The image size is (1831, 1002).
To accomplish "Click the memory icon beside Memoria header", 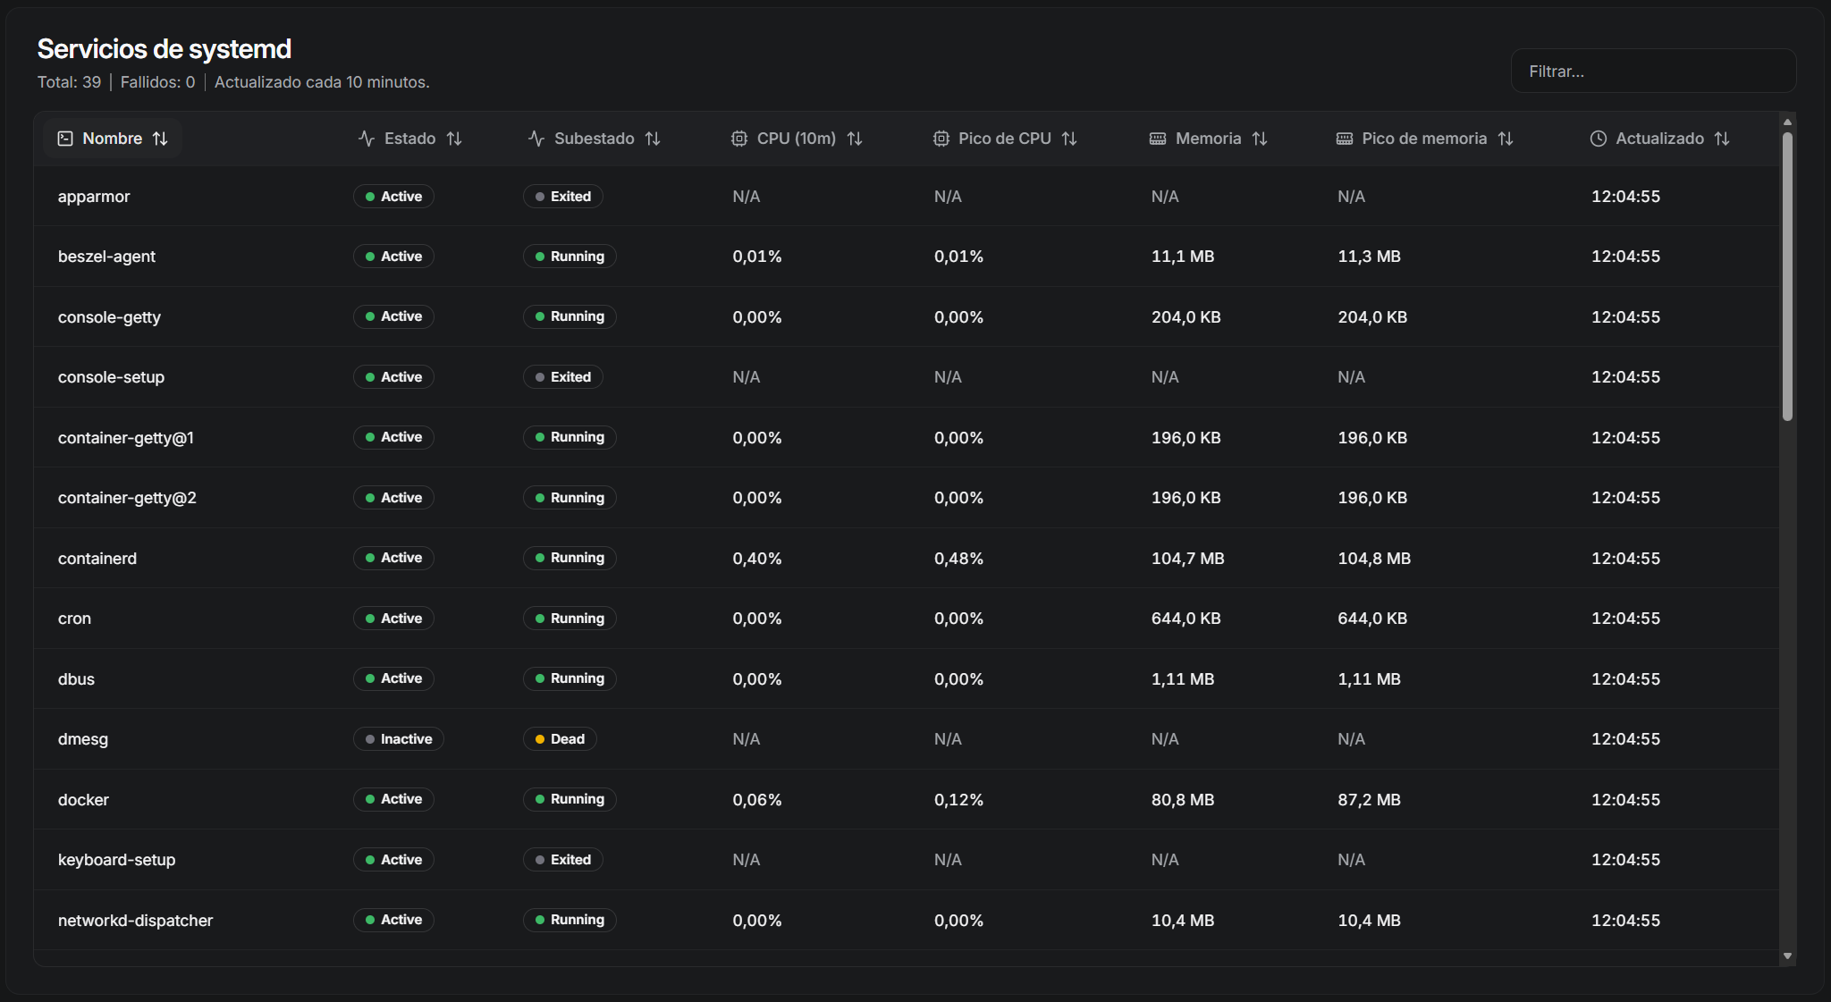I will click(x=1158, y=139).
